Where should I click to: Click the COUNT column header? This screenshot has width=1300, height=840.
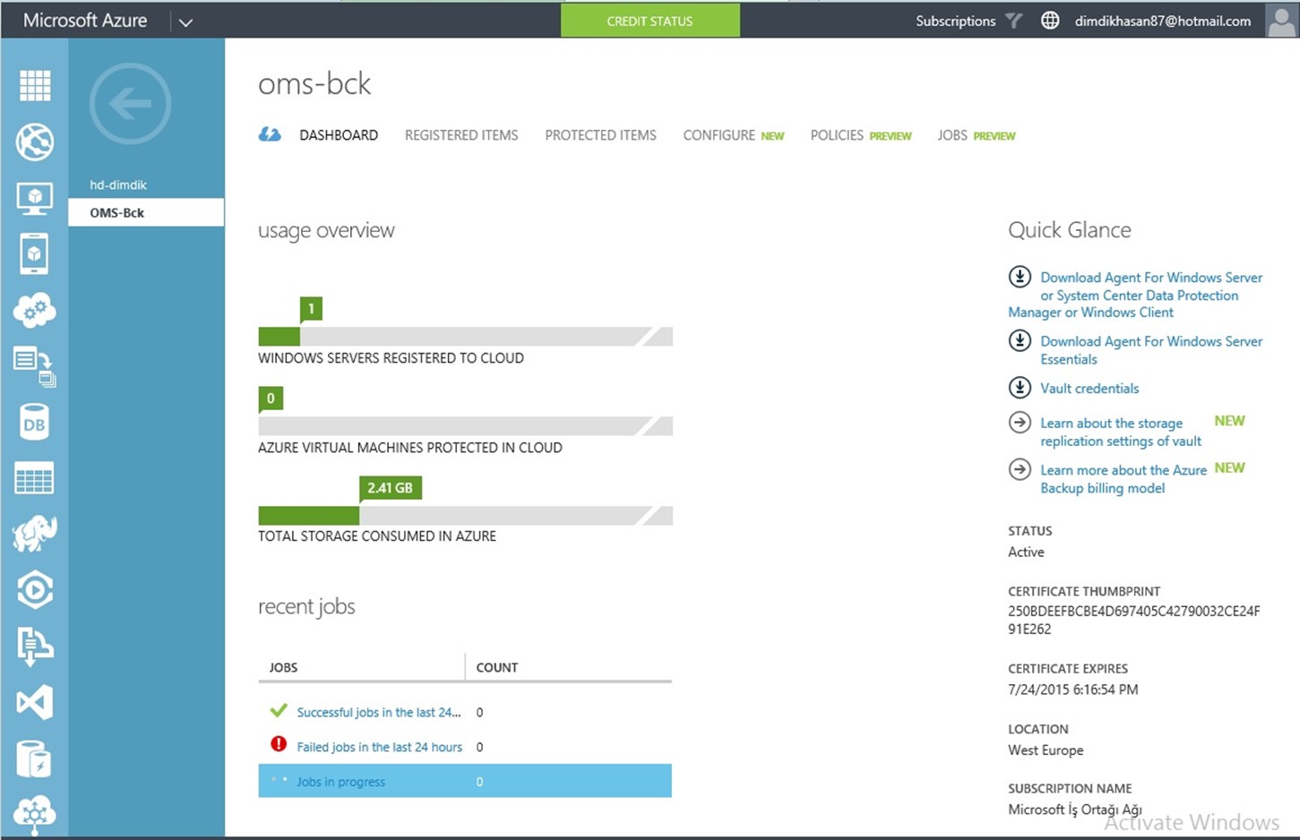pyautogui.click(x=497, y=667)
